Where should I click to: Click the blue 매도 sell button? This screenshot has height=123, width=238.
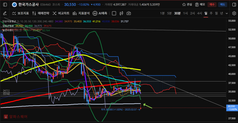(x=223, y=5)
